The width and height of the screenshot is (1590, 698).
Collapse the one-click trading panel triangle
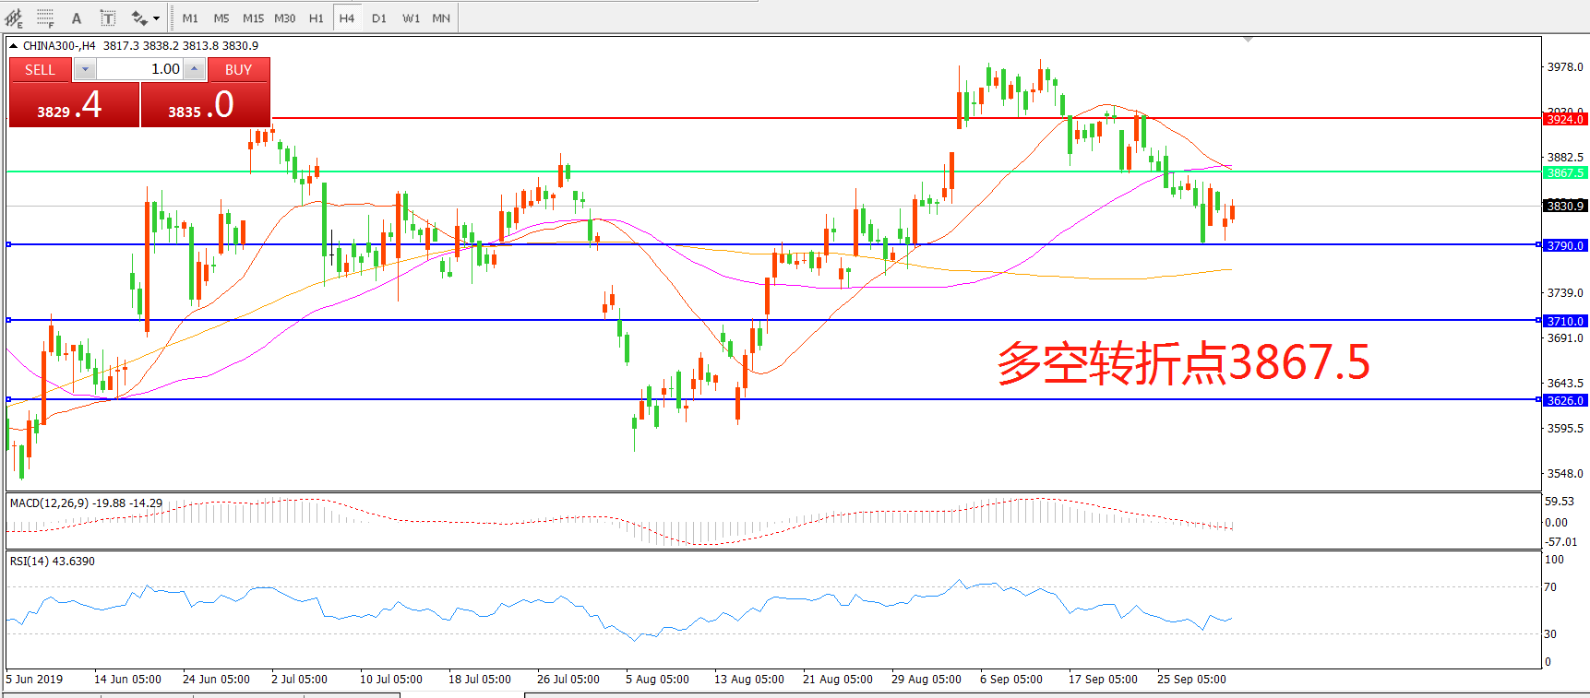pyautogui.click(x=14, y=45)
